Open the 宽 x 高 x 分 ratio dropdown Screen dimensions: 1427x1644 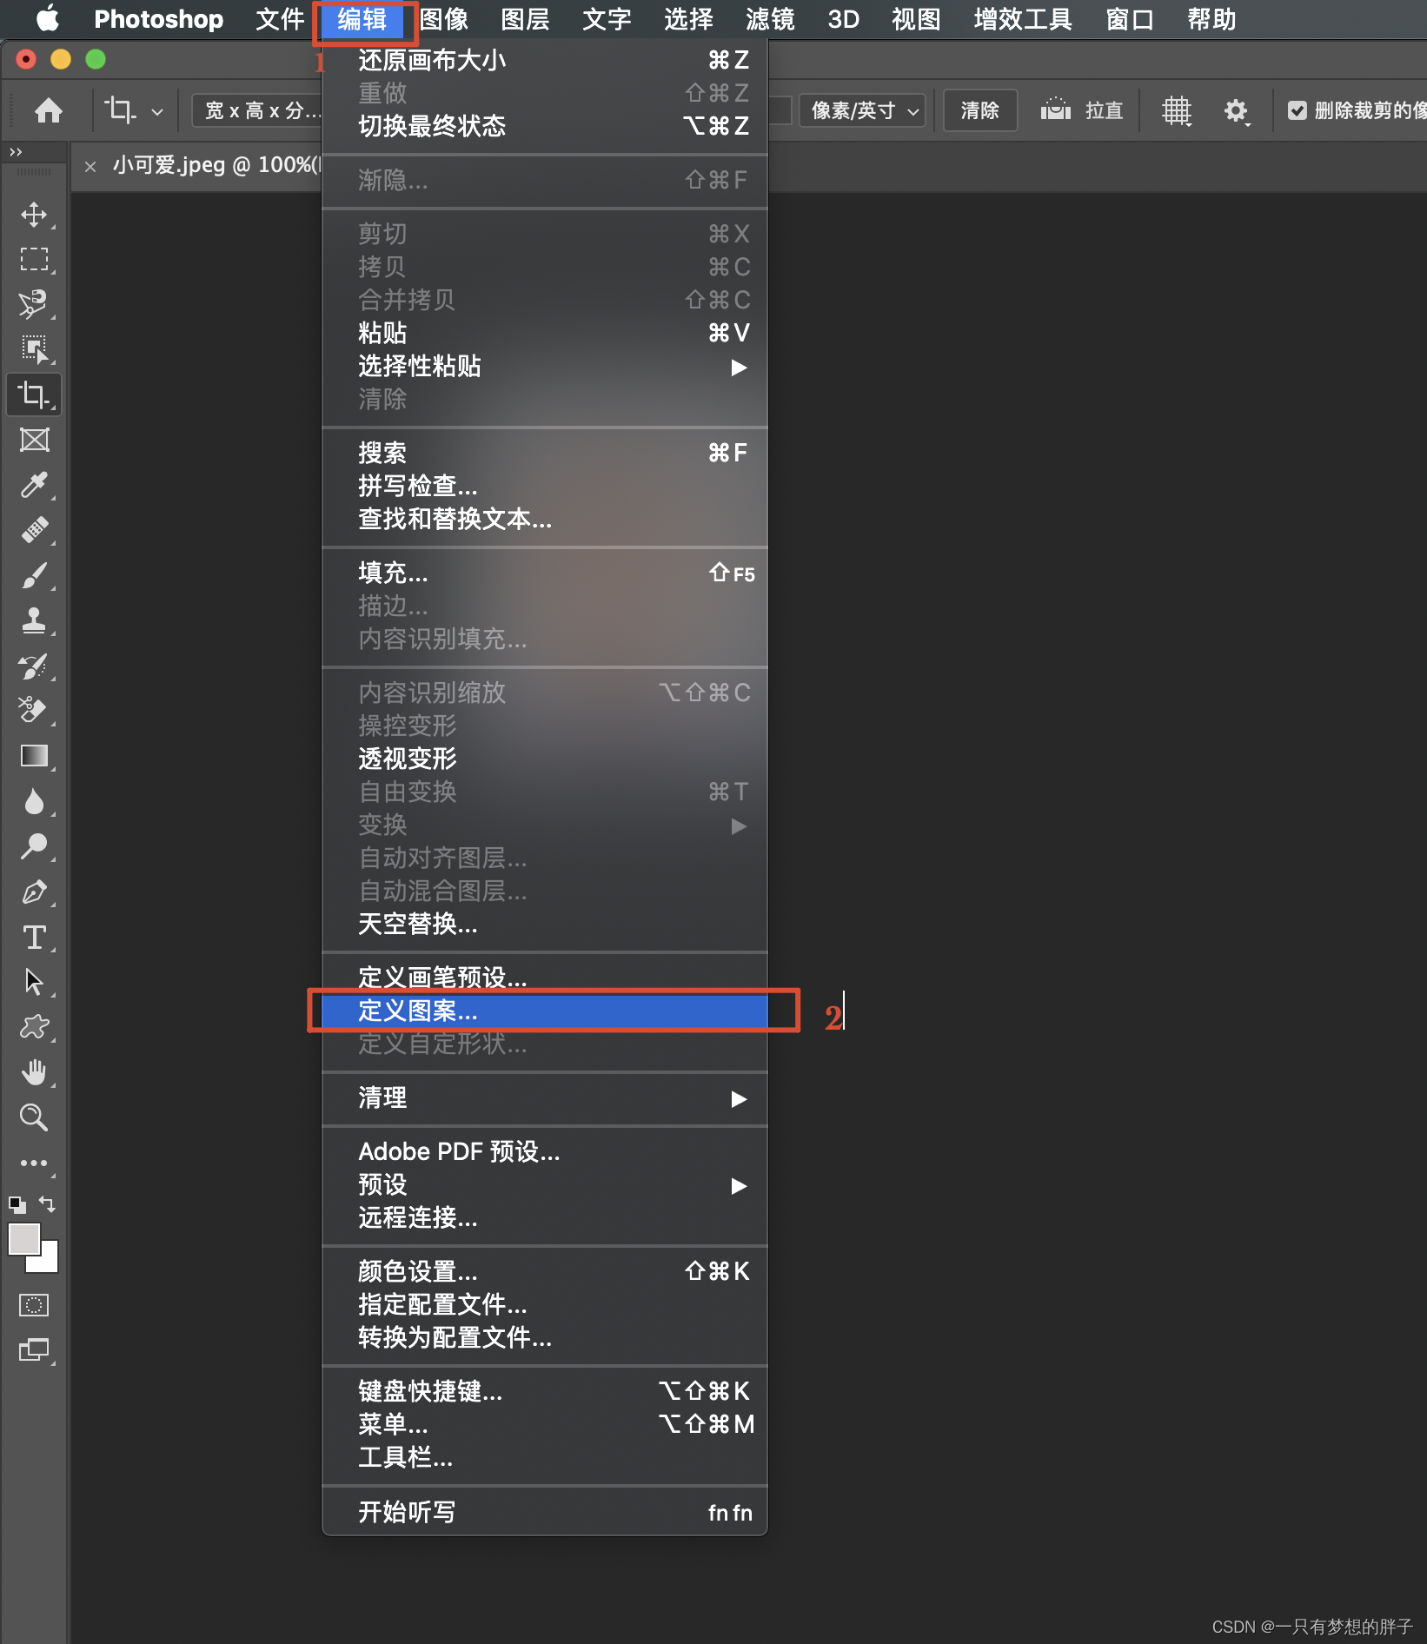257,110
